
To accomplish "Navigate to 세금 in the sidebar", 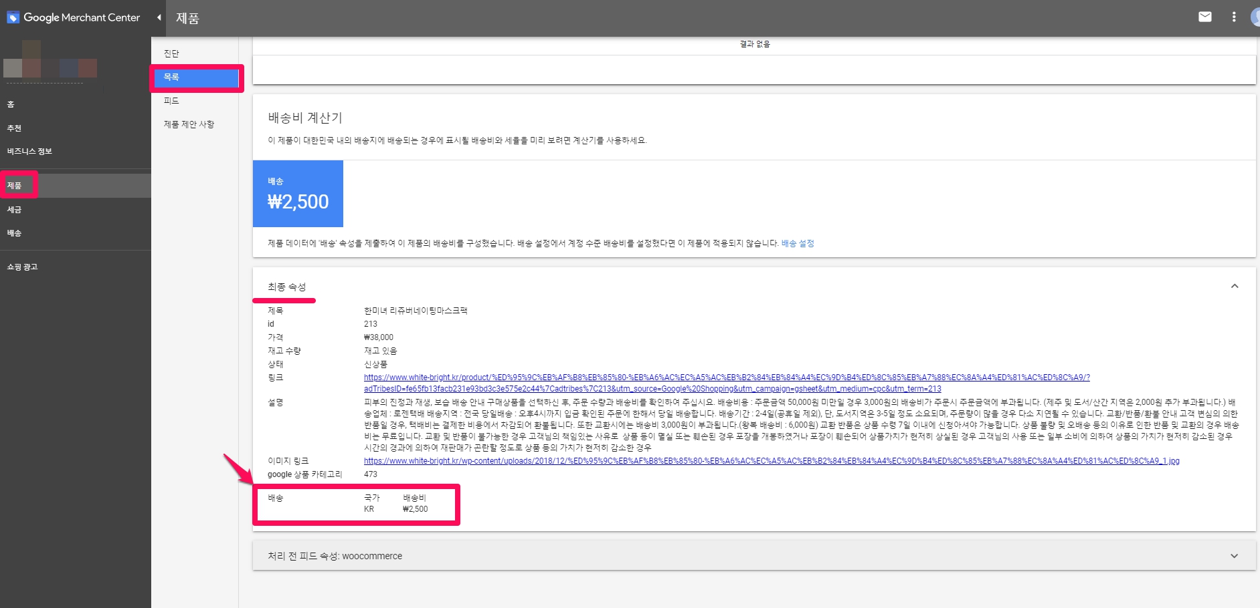I will click(14, 210).
